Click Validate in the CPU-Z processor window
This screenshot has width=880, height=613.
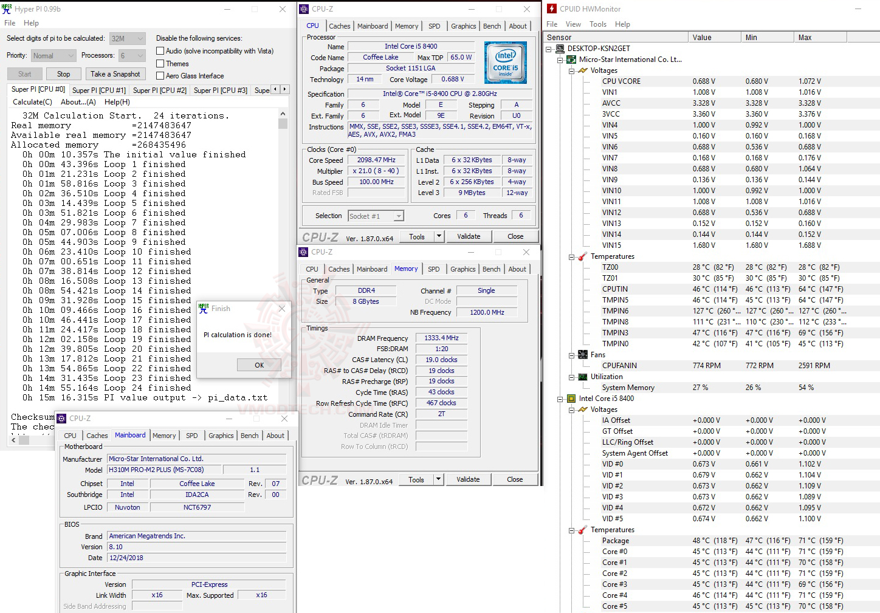[469, 236]
